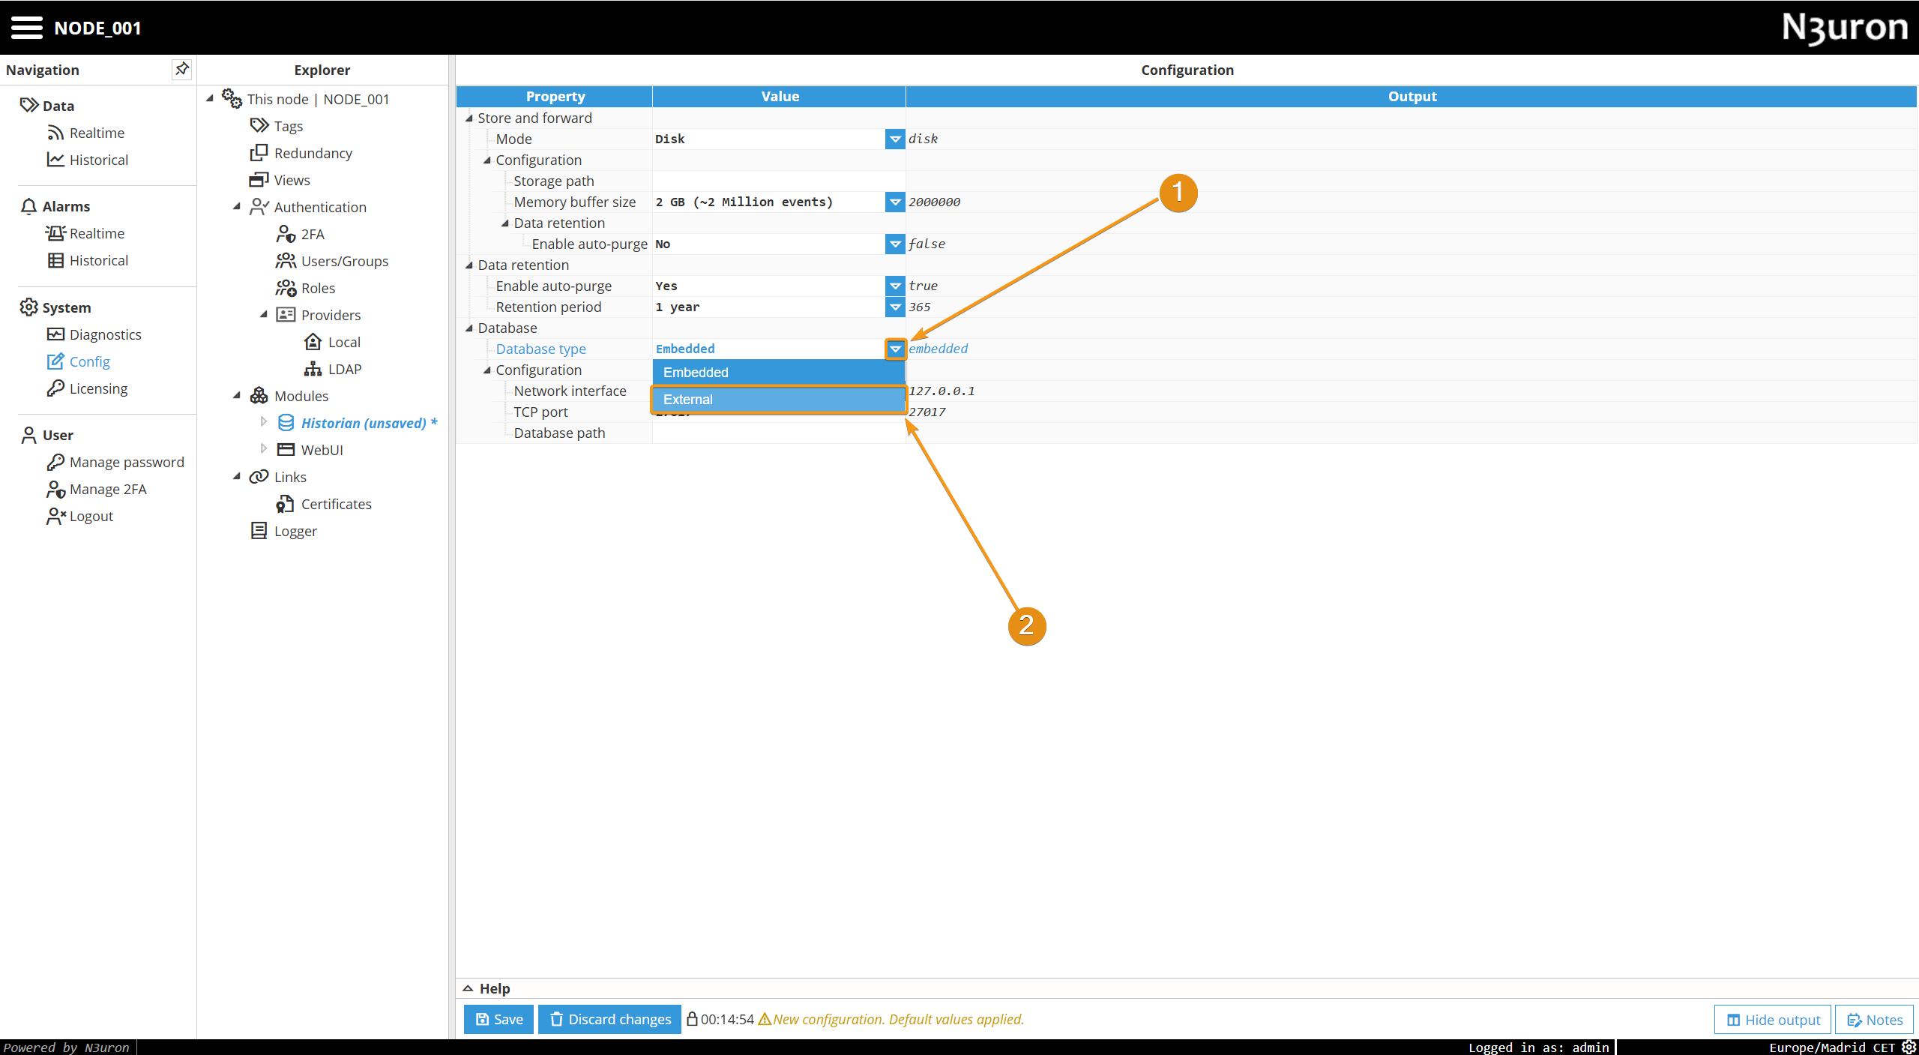The height and width of the screenshot is (1055, 1919).
Task: Expand the WebUI module node
Action: point(263,449)
